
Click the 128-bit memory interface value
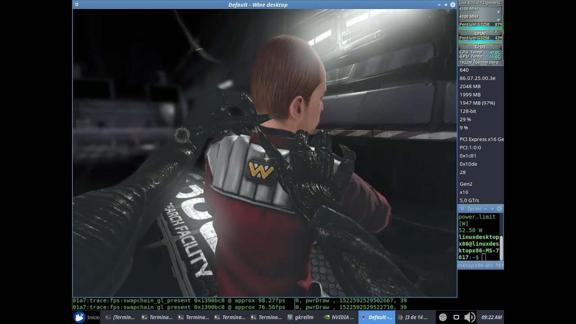[x=468, y=111]
